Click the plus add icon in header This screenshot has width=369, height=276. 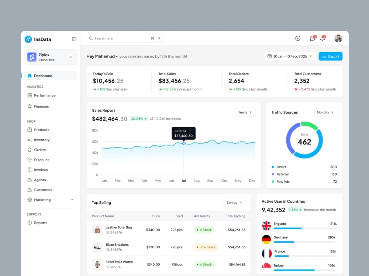coord(298,38)
